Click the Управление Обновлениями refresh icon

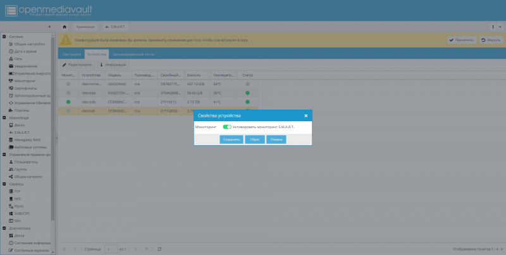pos(11,103)
